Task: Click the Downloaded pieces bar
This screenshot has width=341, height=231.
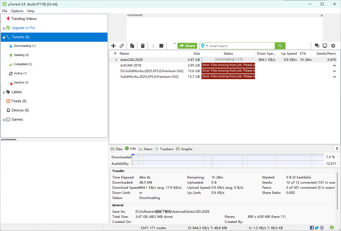Action: coord(227,157)
